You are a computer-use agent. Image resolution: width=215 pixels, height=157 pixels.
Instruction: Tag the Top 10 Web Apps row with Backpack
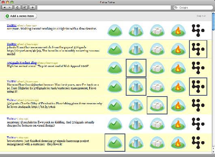click(157, 68)
